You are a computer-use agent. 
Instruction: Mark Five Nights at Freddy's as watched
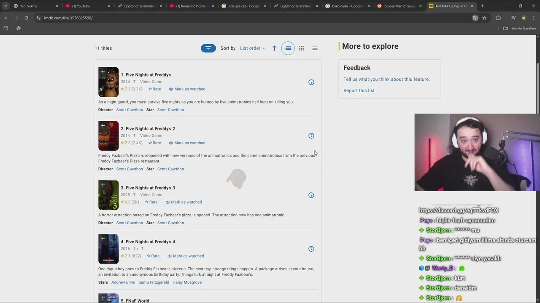click(x=187, y=89)
